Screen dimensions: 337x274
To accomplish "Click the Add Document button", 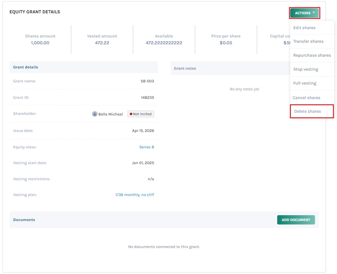I will [296, 220].
